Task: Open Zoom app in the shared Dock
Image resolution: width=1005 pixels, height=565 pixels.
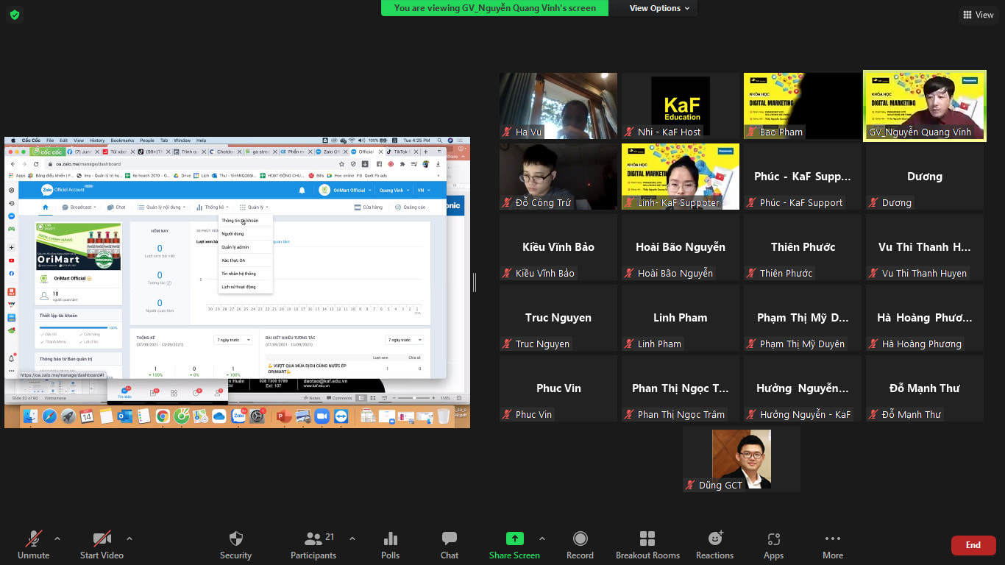Action: tap(322, 416)
